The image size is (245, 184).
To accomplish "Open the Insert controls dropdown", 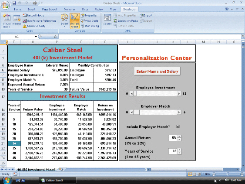I will click(x=64, y=21).
